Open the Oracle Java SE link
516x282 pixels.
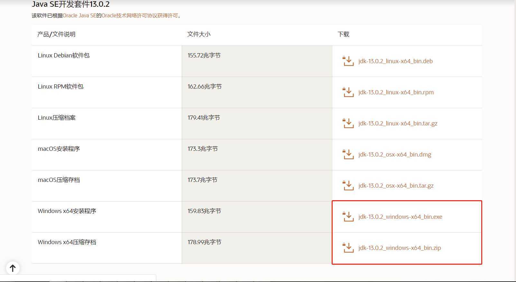[x=79, y=15]
